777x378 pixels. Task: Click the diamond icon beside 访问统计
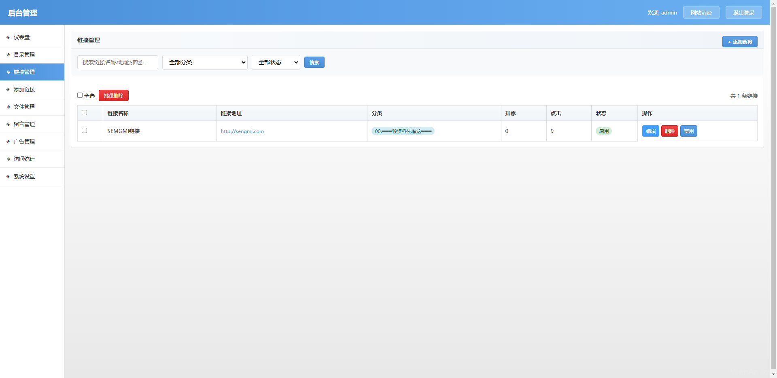tap(8, 159)
